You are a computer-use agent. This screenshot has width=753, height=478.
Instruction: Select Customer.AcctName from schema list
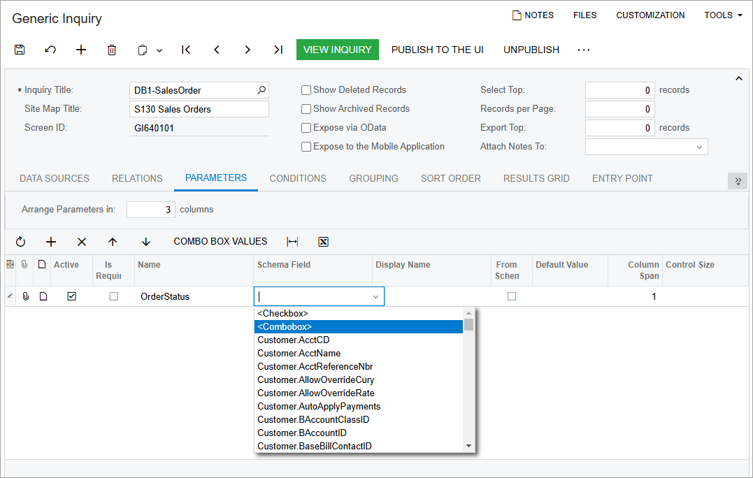[x=299, y=353]
